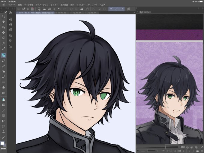The width and height of the screenshot is (204, 153).
Task: Click the Clip Studio logo icon
Action: [x=4, y=5]
